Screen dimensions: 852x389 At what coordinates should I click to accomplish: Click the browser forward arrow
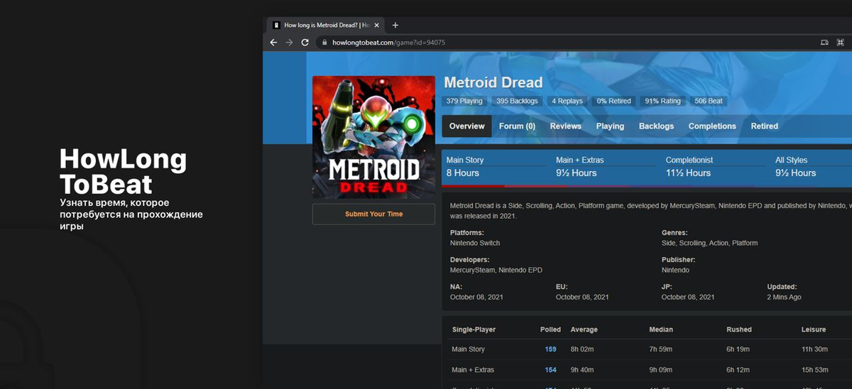tap(289, 43)
